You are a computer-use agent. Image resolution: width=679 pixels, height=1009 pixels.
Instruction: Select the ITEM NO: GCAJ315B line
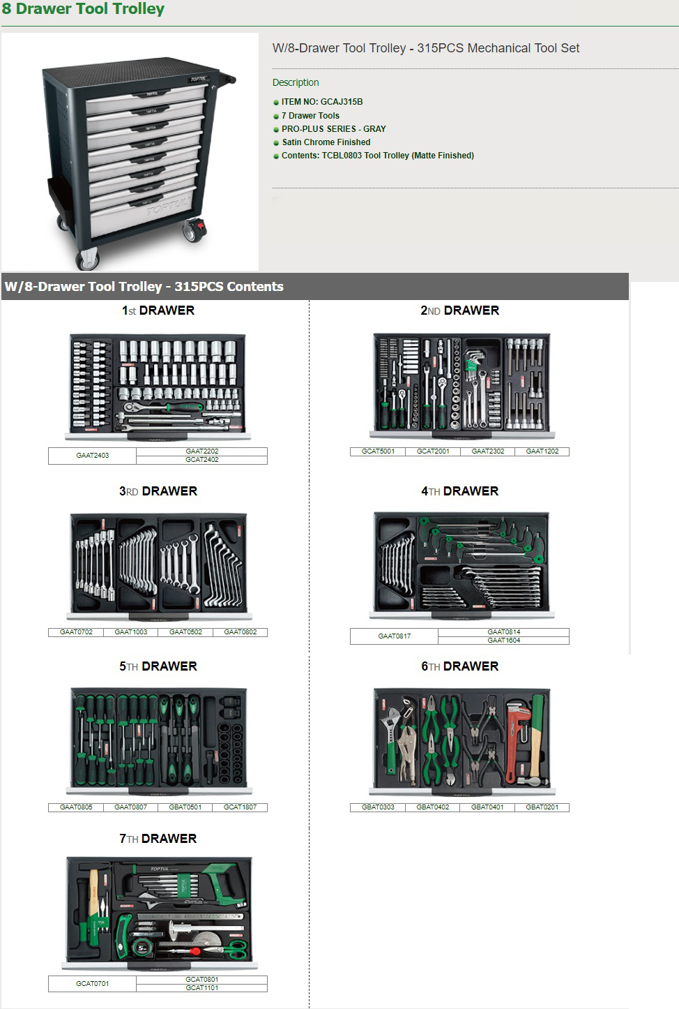pyautogui.click(x=321, y=102)
